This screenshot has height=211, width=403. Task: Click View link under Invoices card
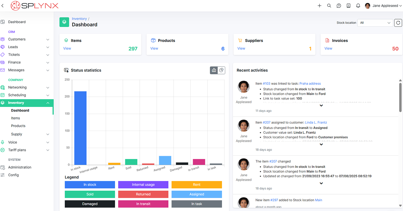coord(328,49)
